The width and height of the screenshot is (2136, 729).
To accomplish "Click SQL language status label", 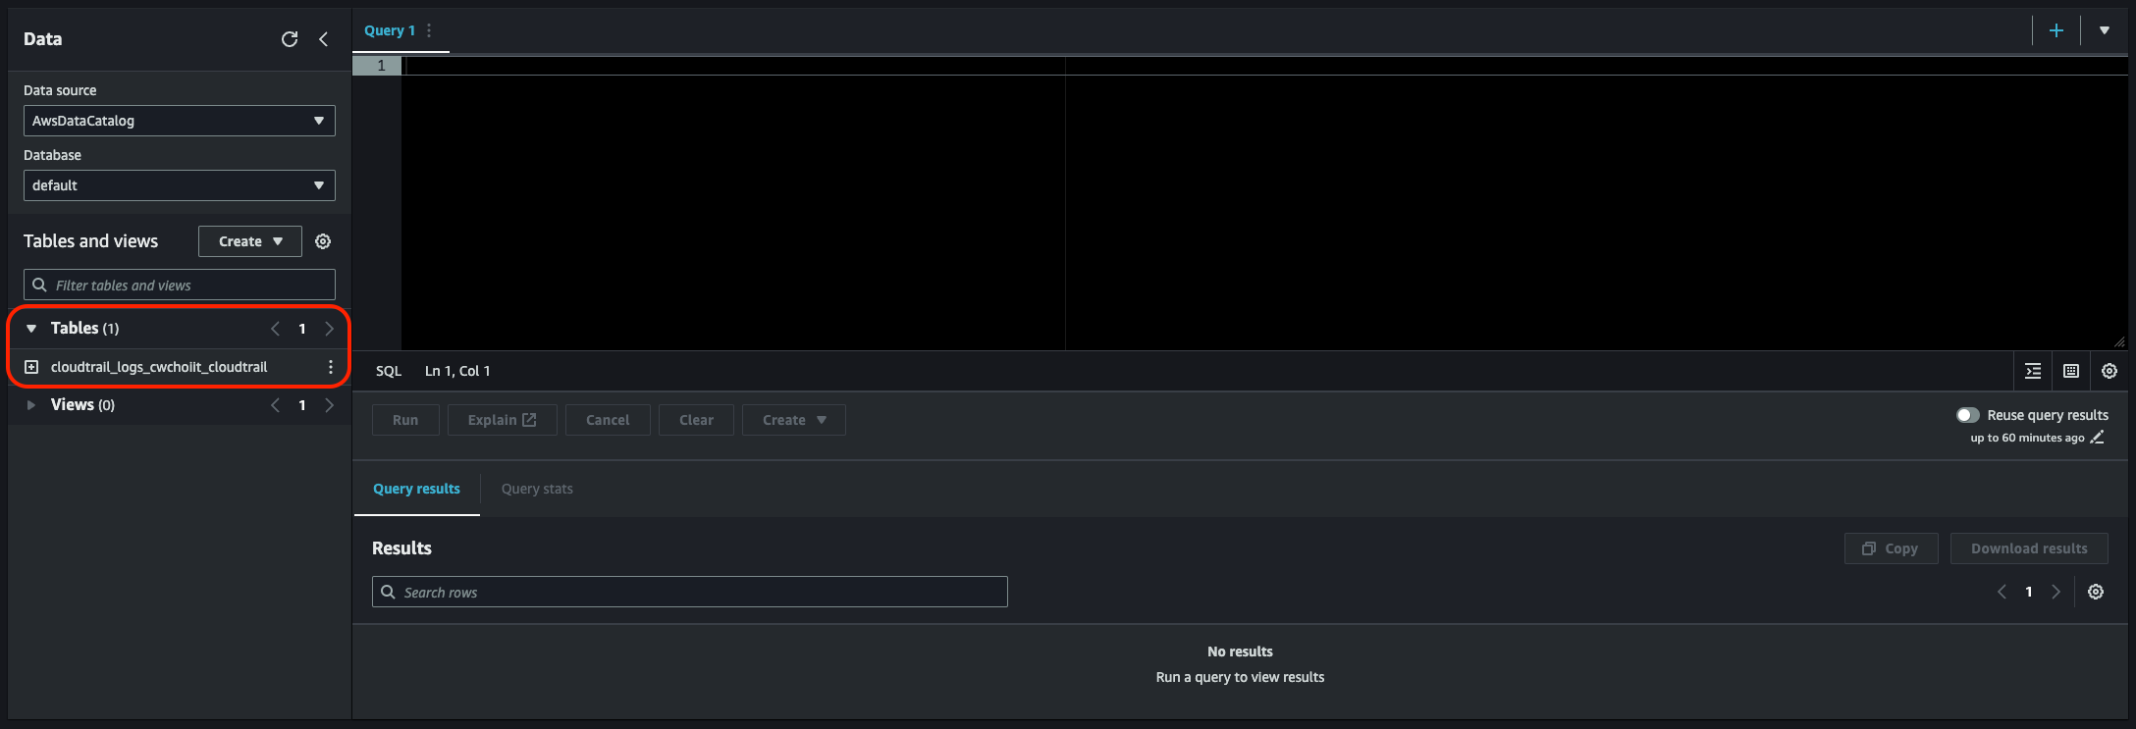I will 389,371.
